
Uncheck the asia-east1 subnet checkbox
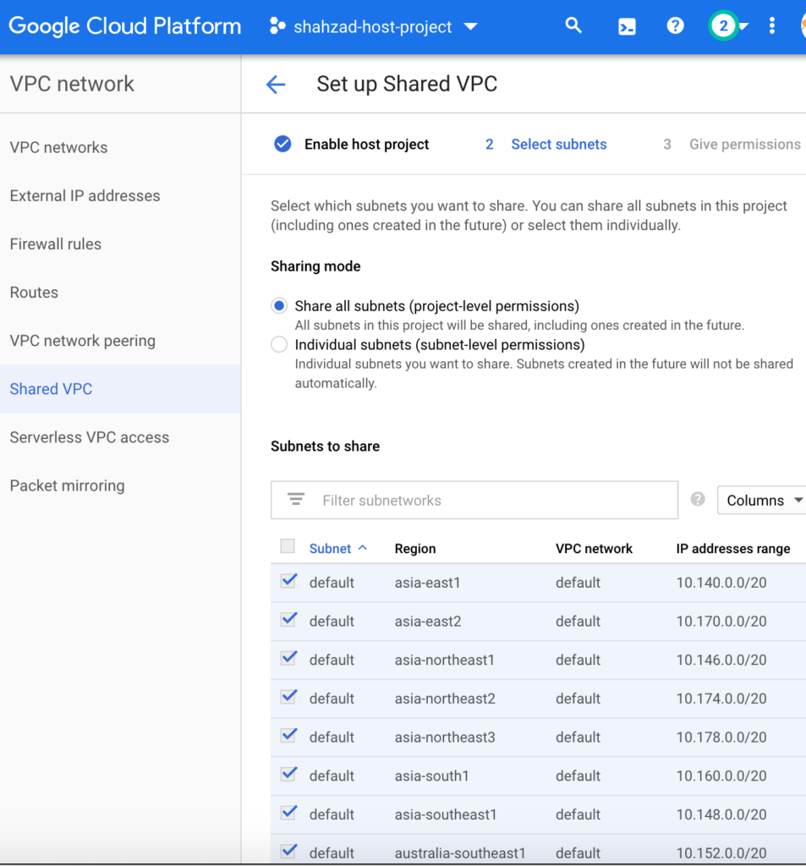click(x=288, y=581)
